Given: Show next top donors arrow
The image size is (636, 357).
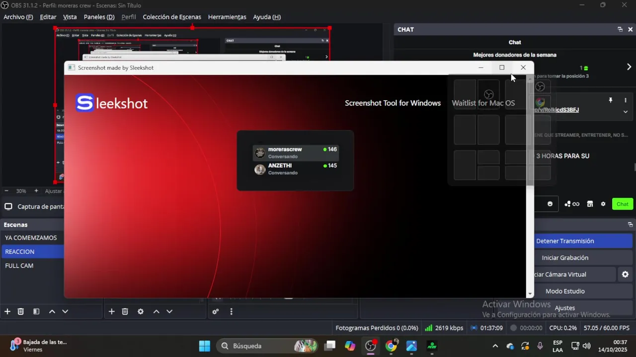Looking at the screenshot, I should [x=629, y=67].
